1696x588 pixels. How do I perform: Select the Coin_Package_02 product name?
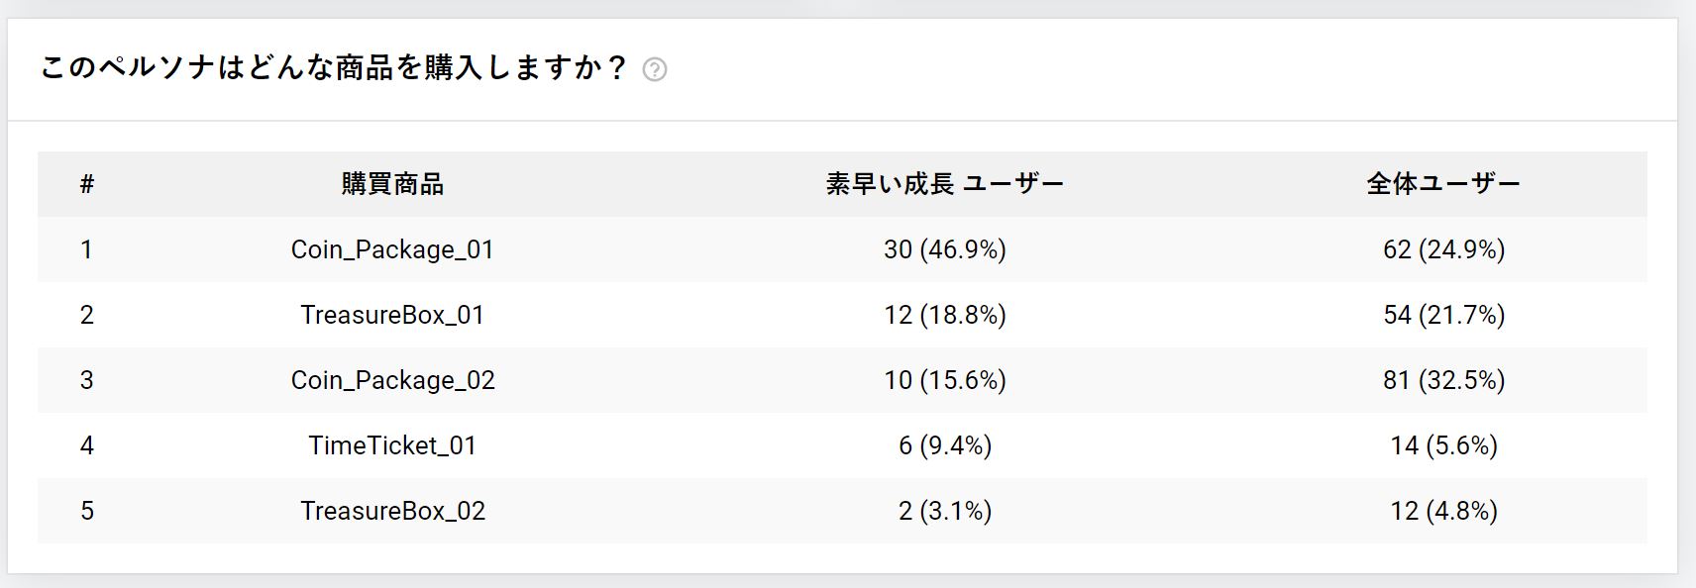[x=392, y=380]
